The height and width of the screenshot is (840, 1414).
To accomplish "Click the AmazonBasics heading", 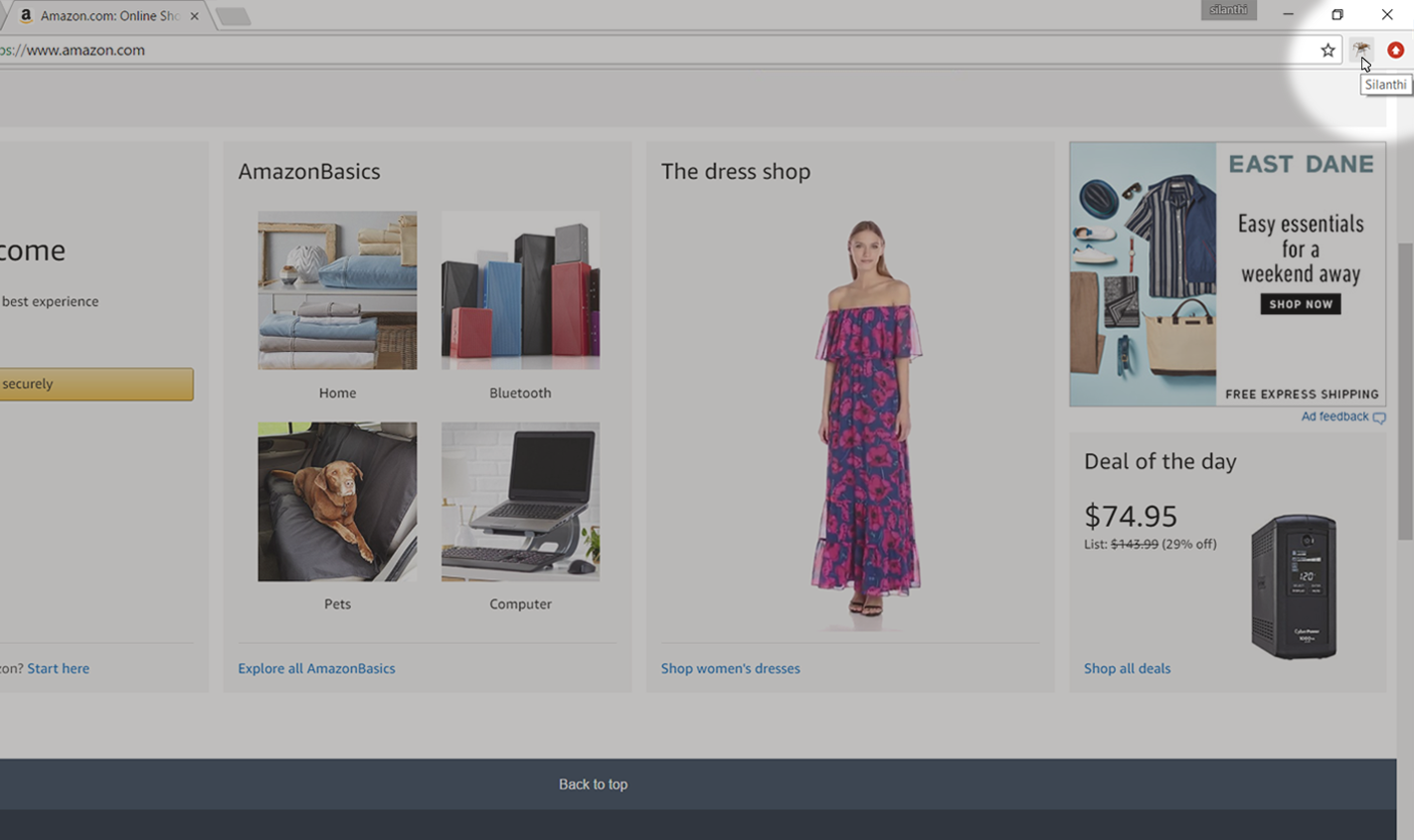I will 309,171.
